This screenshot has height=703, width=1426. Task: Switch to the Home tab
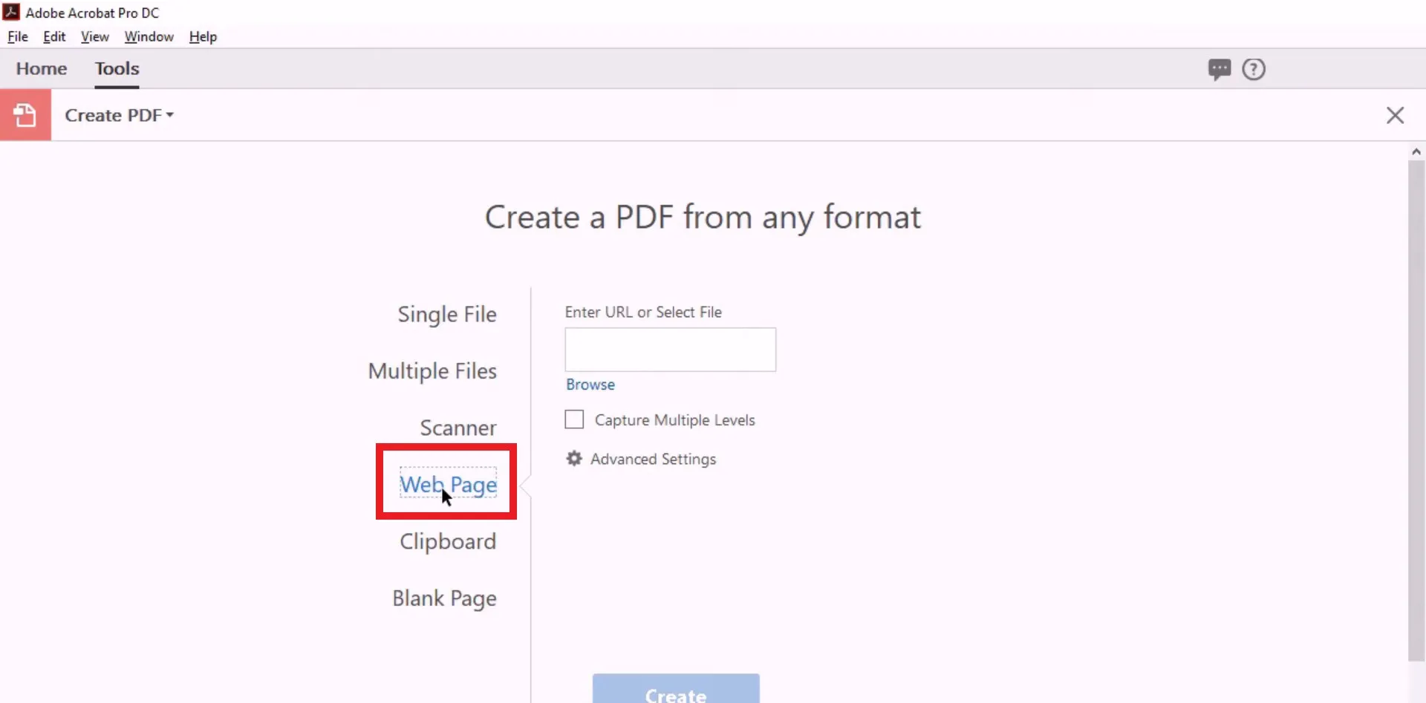pos(41,68)
